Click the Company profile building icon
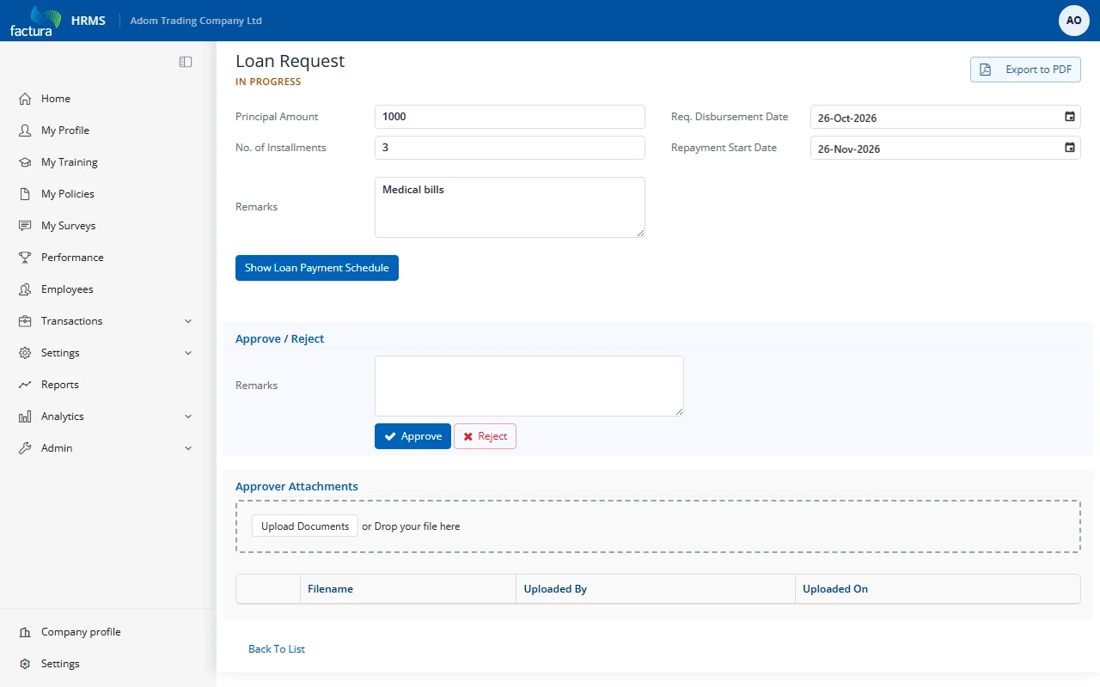 point(25,632)
